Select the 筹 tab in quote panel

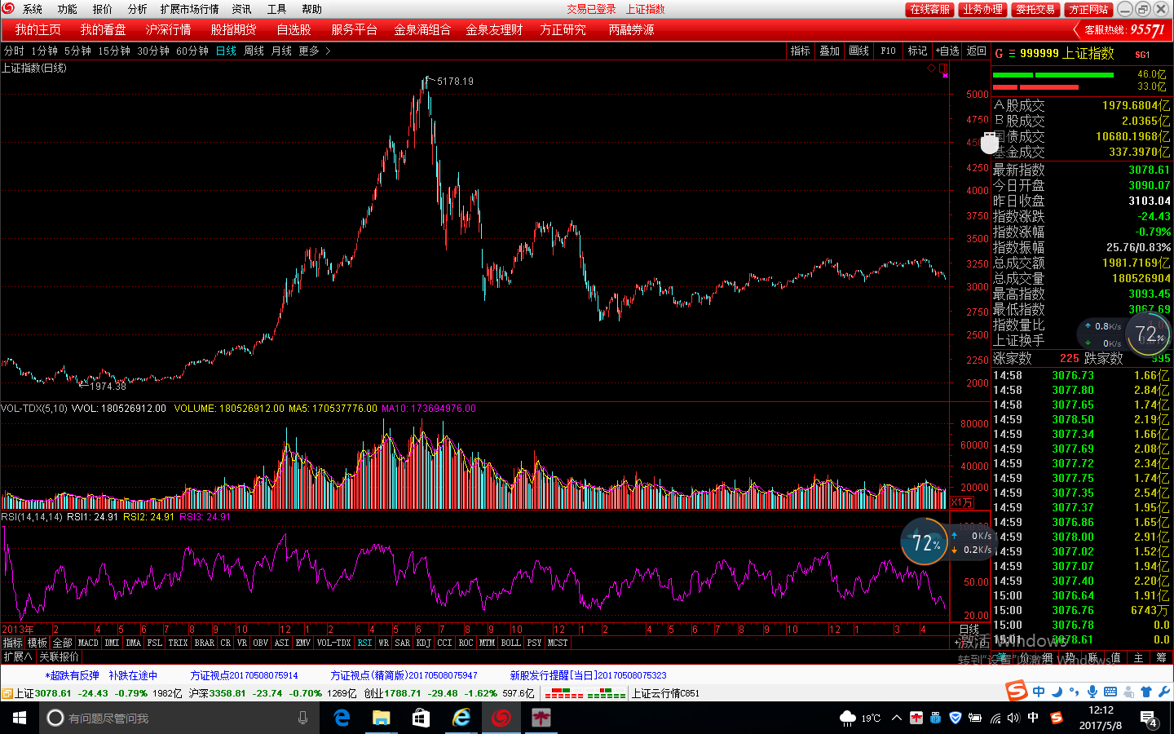point(1161,657)
